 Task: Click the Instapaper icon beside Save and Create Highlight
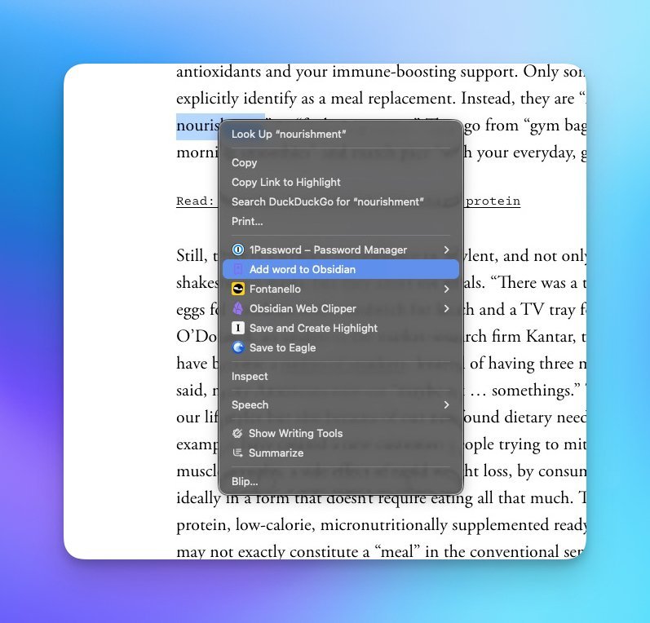[x=238, y=328]
